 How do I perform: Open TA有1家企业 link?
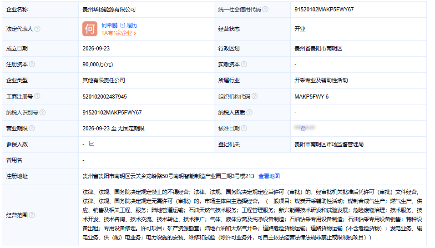coord(119,33)
